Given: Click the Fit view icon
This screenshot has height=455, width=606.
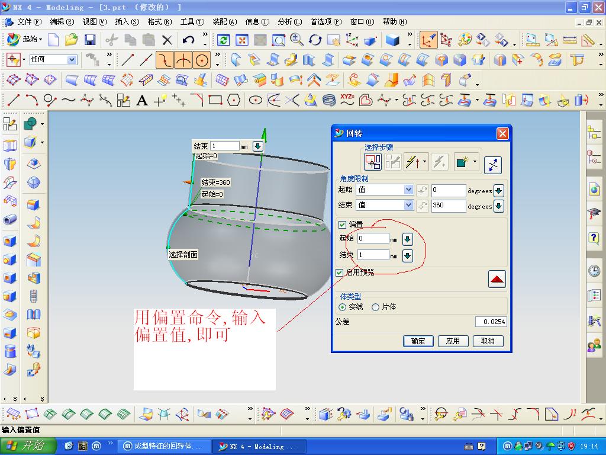Looking at the screenshot, I should pos(242,40).
